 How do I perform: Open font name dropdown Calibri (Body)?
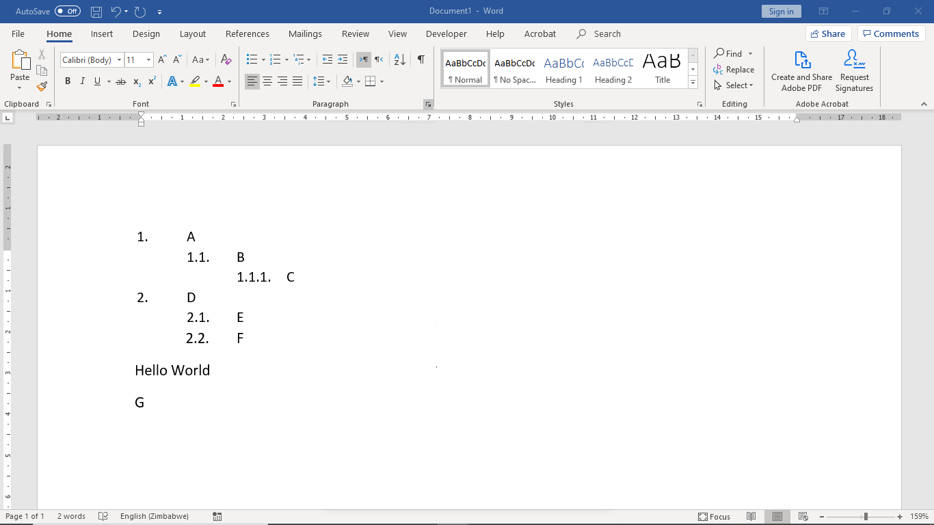click(x=119, y=60)
